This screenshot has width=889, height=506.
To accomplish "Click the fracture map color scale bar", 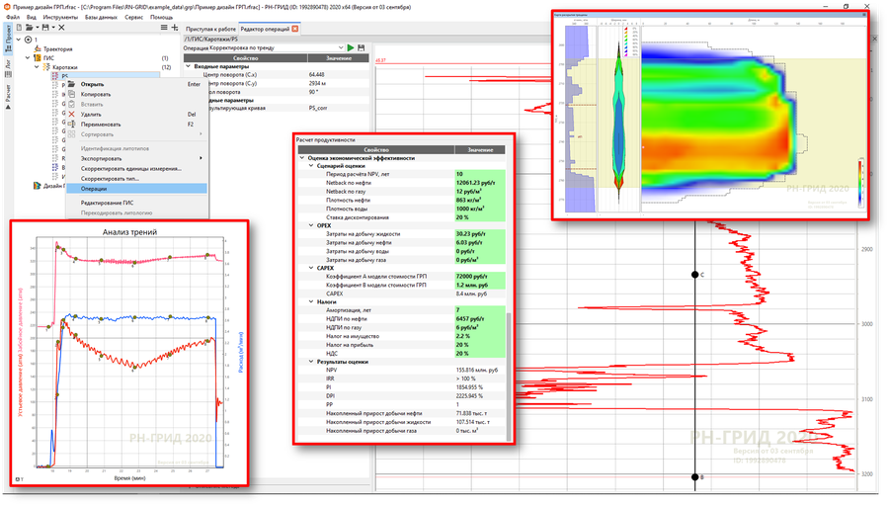I will (860, 183).
